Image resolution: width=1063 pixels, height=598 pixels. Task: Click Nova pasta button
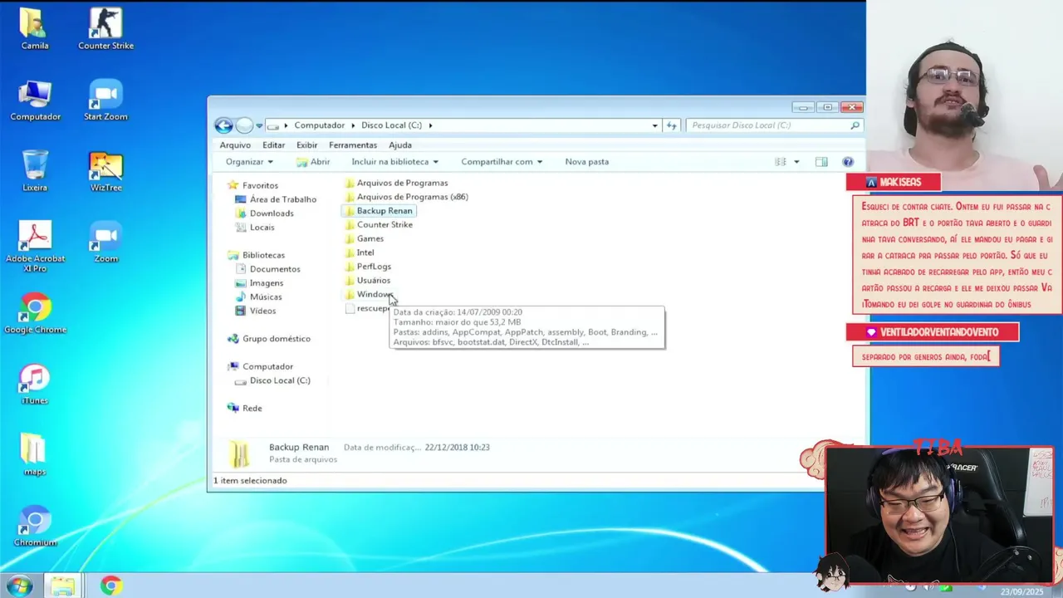coord(587,162)
